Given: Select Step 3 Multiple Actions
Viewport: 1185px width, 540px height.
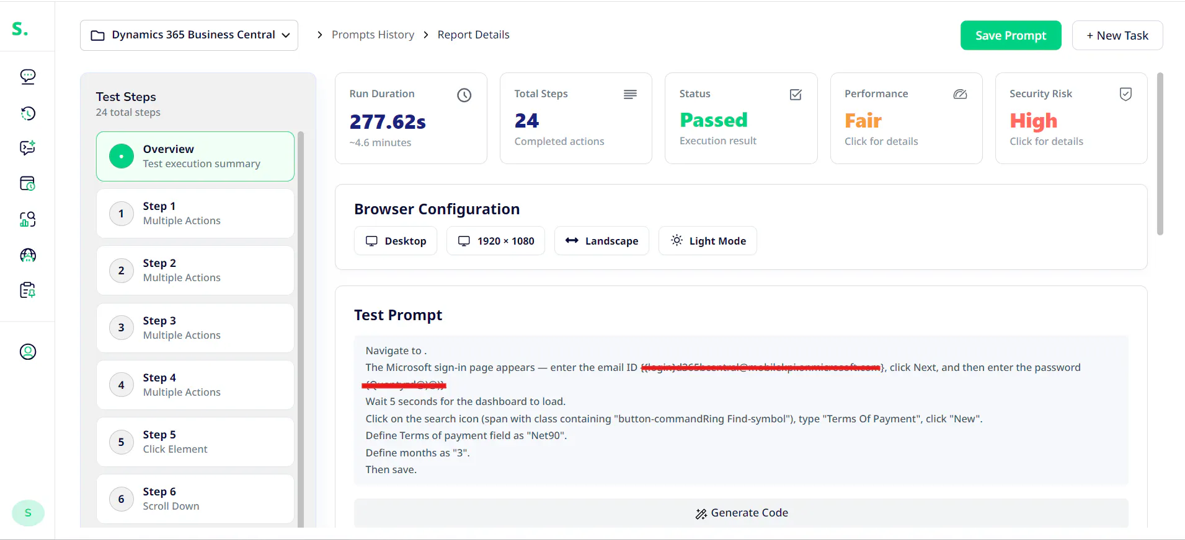Looking at the screenshot, I should [195, 328].
